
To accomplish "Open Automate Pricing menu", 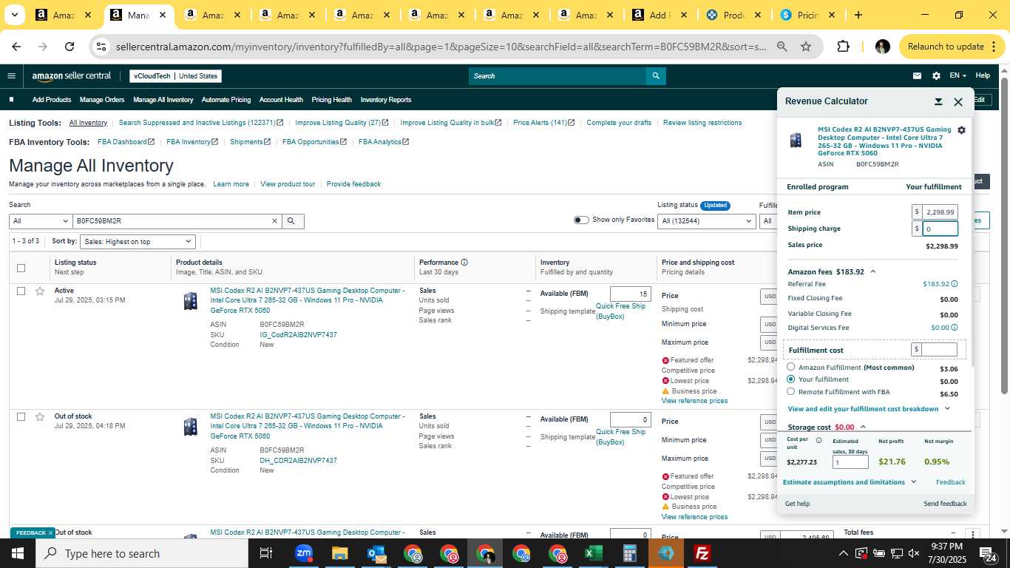I will 226,100.
